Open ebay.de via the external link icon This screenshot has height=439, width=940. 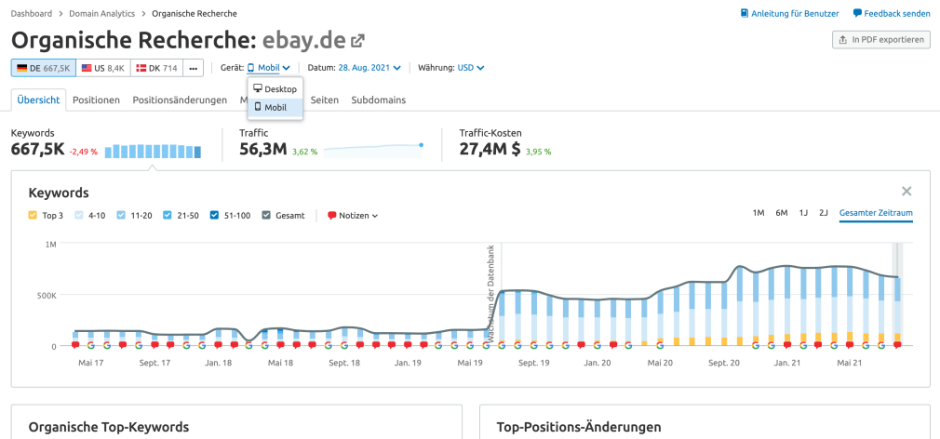click(x=358, y=41)
